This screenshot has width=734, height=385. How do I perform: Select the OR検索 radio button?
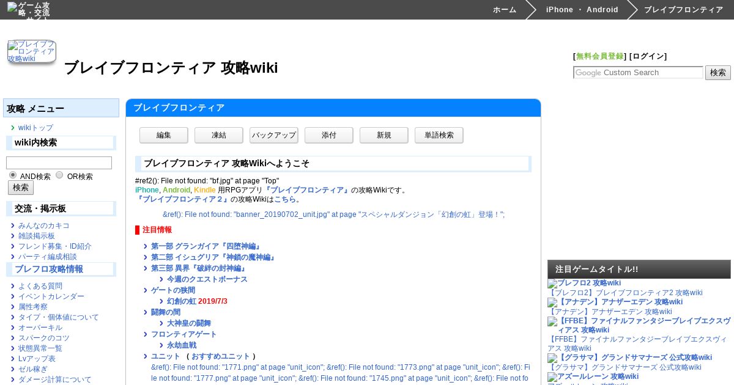(59, 175)
